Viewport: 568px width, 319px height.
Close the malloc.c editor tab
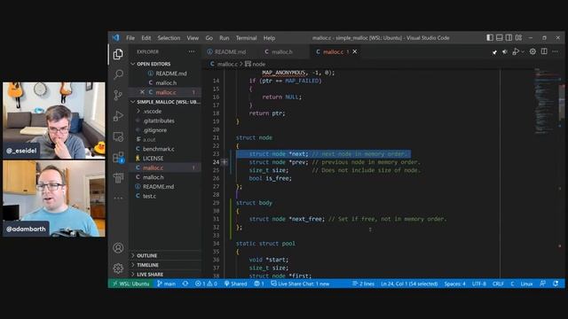tap(355, 51)
